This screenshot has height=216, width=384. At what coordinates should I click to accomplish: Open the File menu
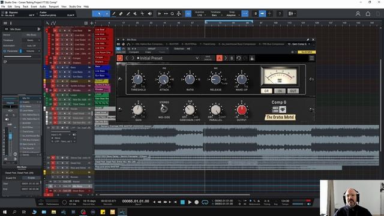click(x=3, y=7)
